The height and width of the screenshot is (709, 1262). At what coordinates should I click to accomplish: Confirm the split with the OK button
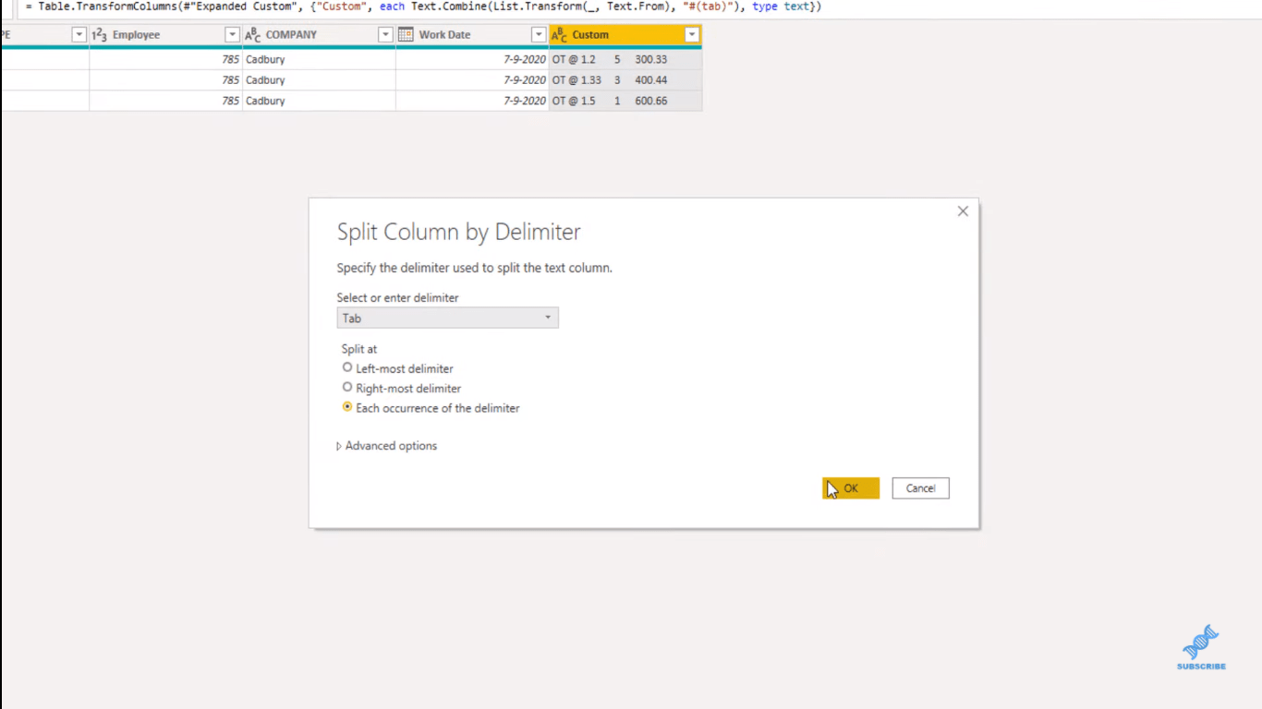(850, 488)
